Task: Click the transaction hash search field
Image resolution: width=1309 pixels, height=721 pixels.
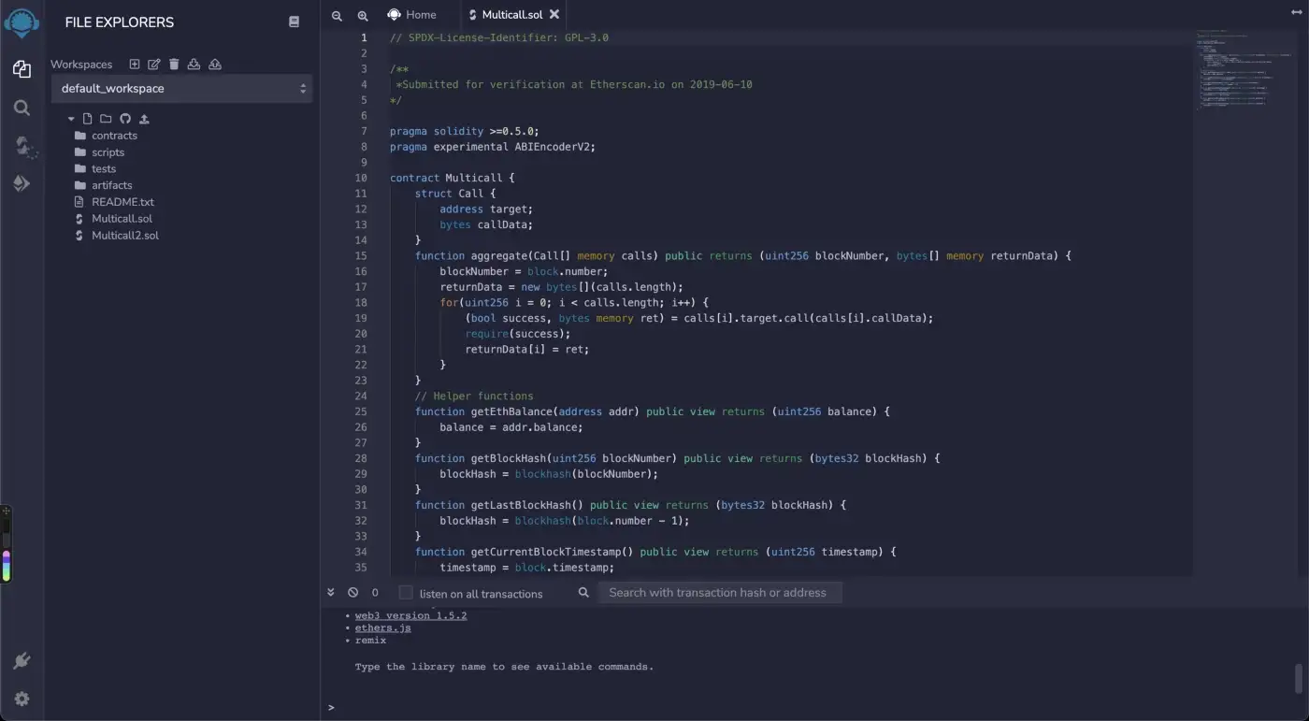Action: tap(720, 593)
